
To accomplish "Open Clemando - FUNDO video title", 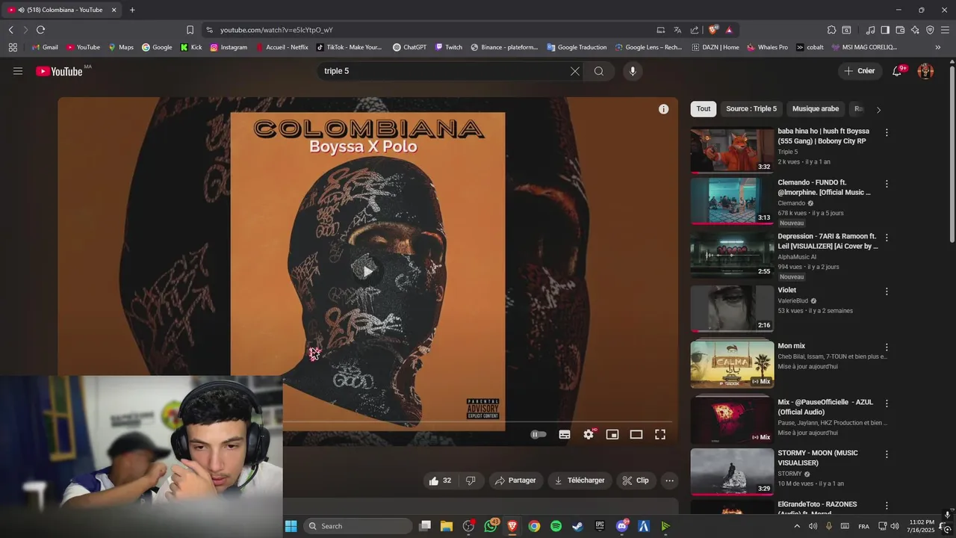I will pyautogui.click(x=824, y=188).
